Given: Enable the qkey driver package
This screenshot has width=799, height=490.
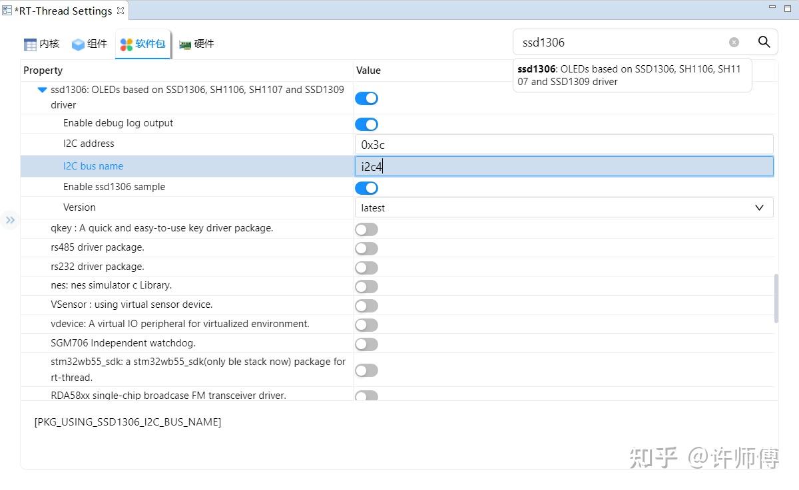Looking at the screenshot, I should [x=366, y=229].
